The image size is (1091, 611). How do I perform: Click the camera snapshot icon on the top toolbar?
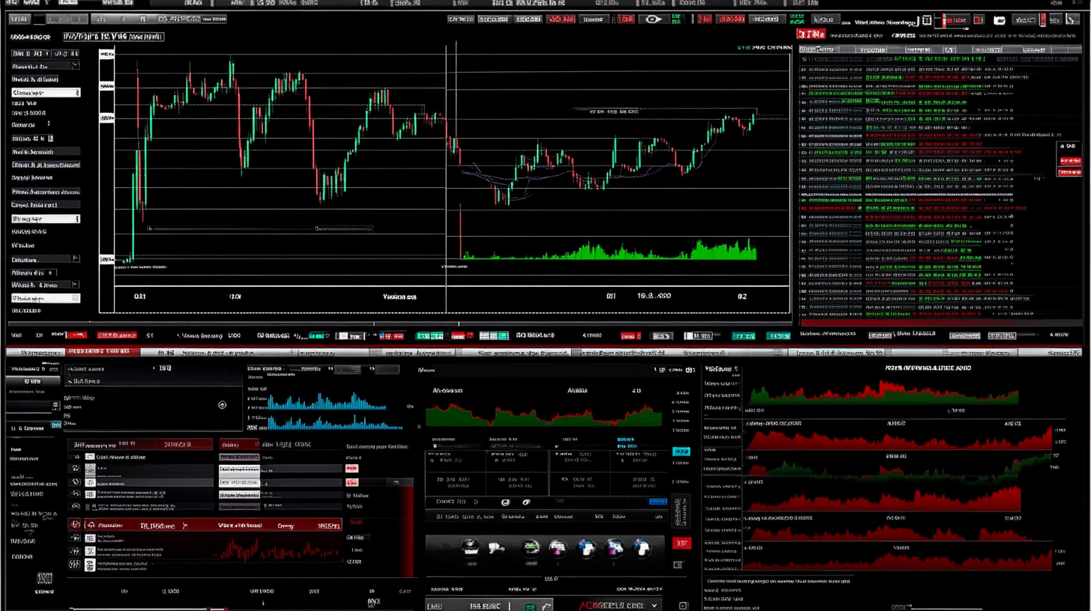click(1000, 20)
